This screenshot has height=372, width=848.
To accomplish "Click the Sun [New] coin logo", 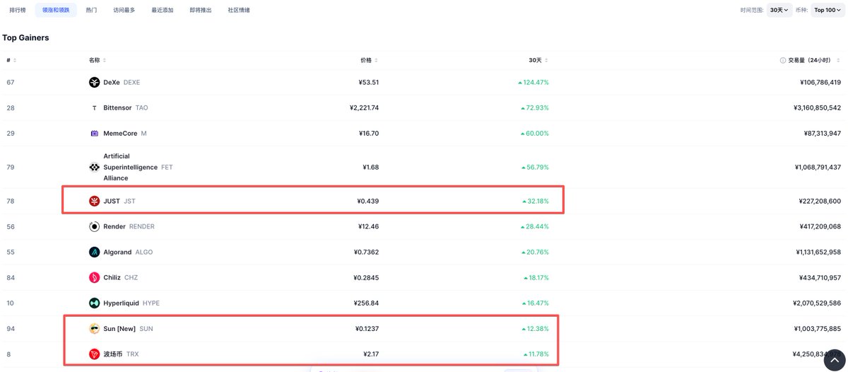I will click(94, 329).
